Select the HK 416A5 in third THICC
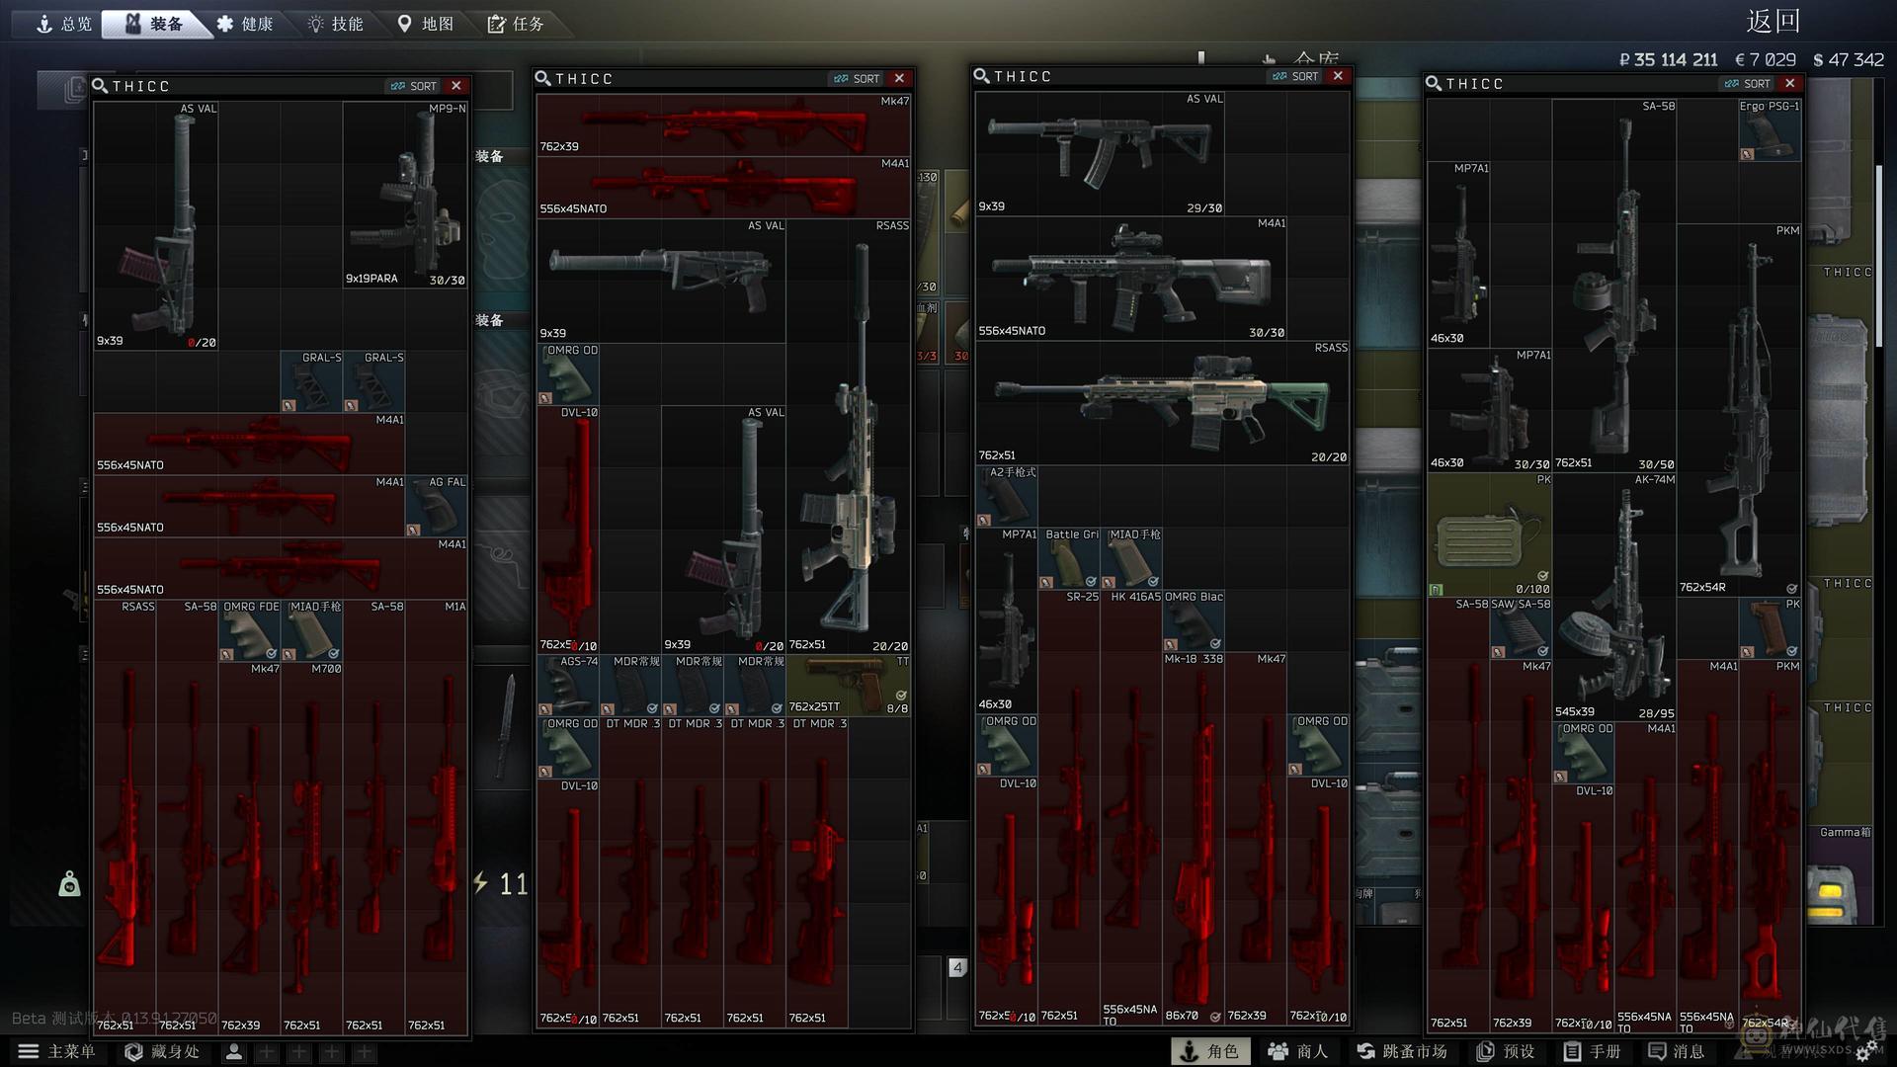The image size is (1897, 1067). click(x=1131, y=806)
